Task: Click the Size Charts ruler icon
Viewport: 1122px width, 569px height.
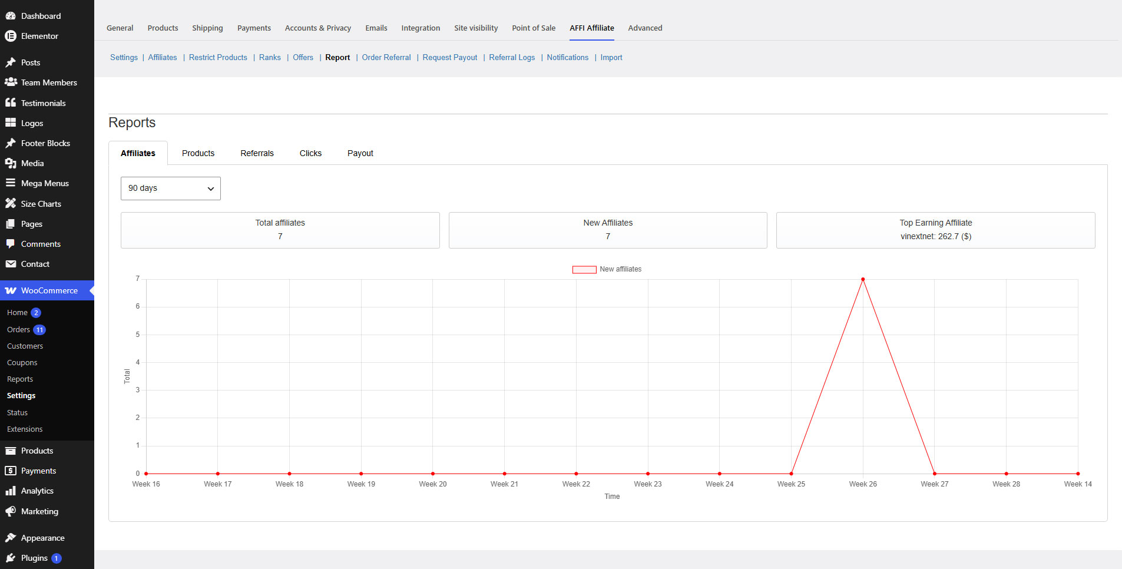Action: coord(11,203)
